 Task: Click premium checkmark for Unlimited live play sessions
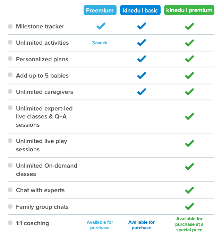tap(189, 143)
